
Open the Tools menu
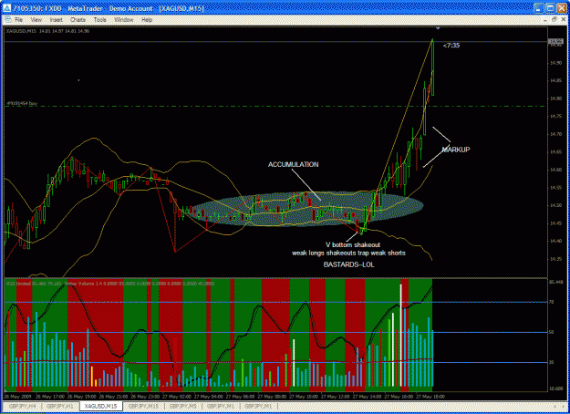point(99,20)
